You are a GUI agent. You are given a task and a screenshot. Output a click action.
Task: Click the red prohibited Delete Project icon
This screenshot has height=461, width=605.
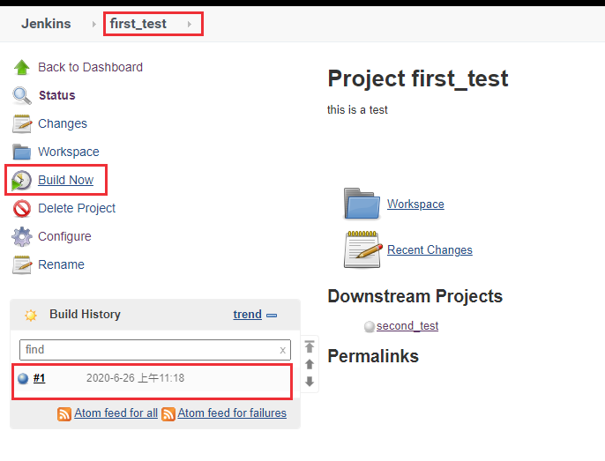click(x=21, y=208)
